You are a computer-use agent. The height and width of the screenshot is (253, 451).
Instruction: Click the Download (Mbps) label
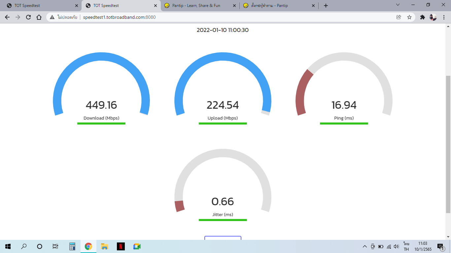101,118
